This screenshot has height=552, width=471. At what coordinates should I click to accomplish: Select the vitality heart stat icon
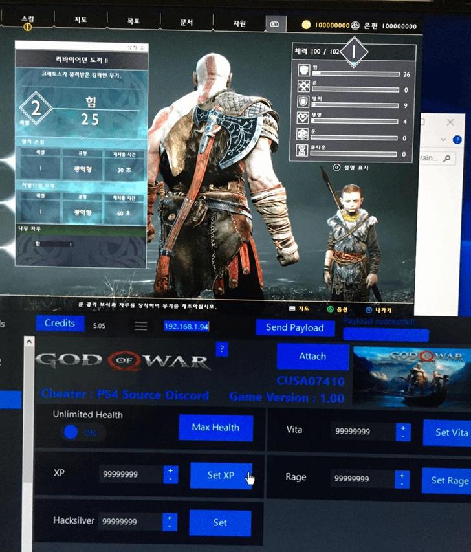click(303, 118)
